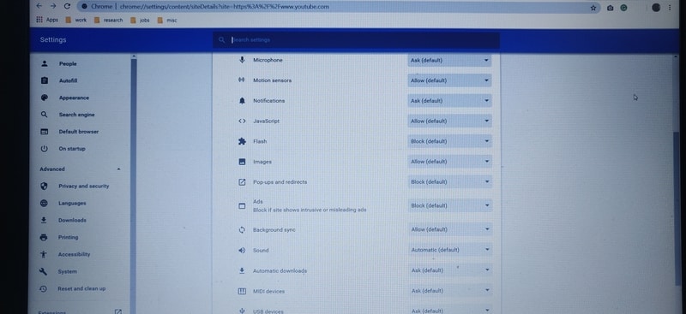The height and width of the screenshot is (314, 686).
Task: Click the Images permission icon
Action: point(242,162)
